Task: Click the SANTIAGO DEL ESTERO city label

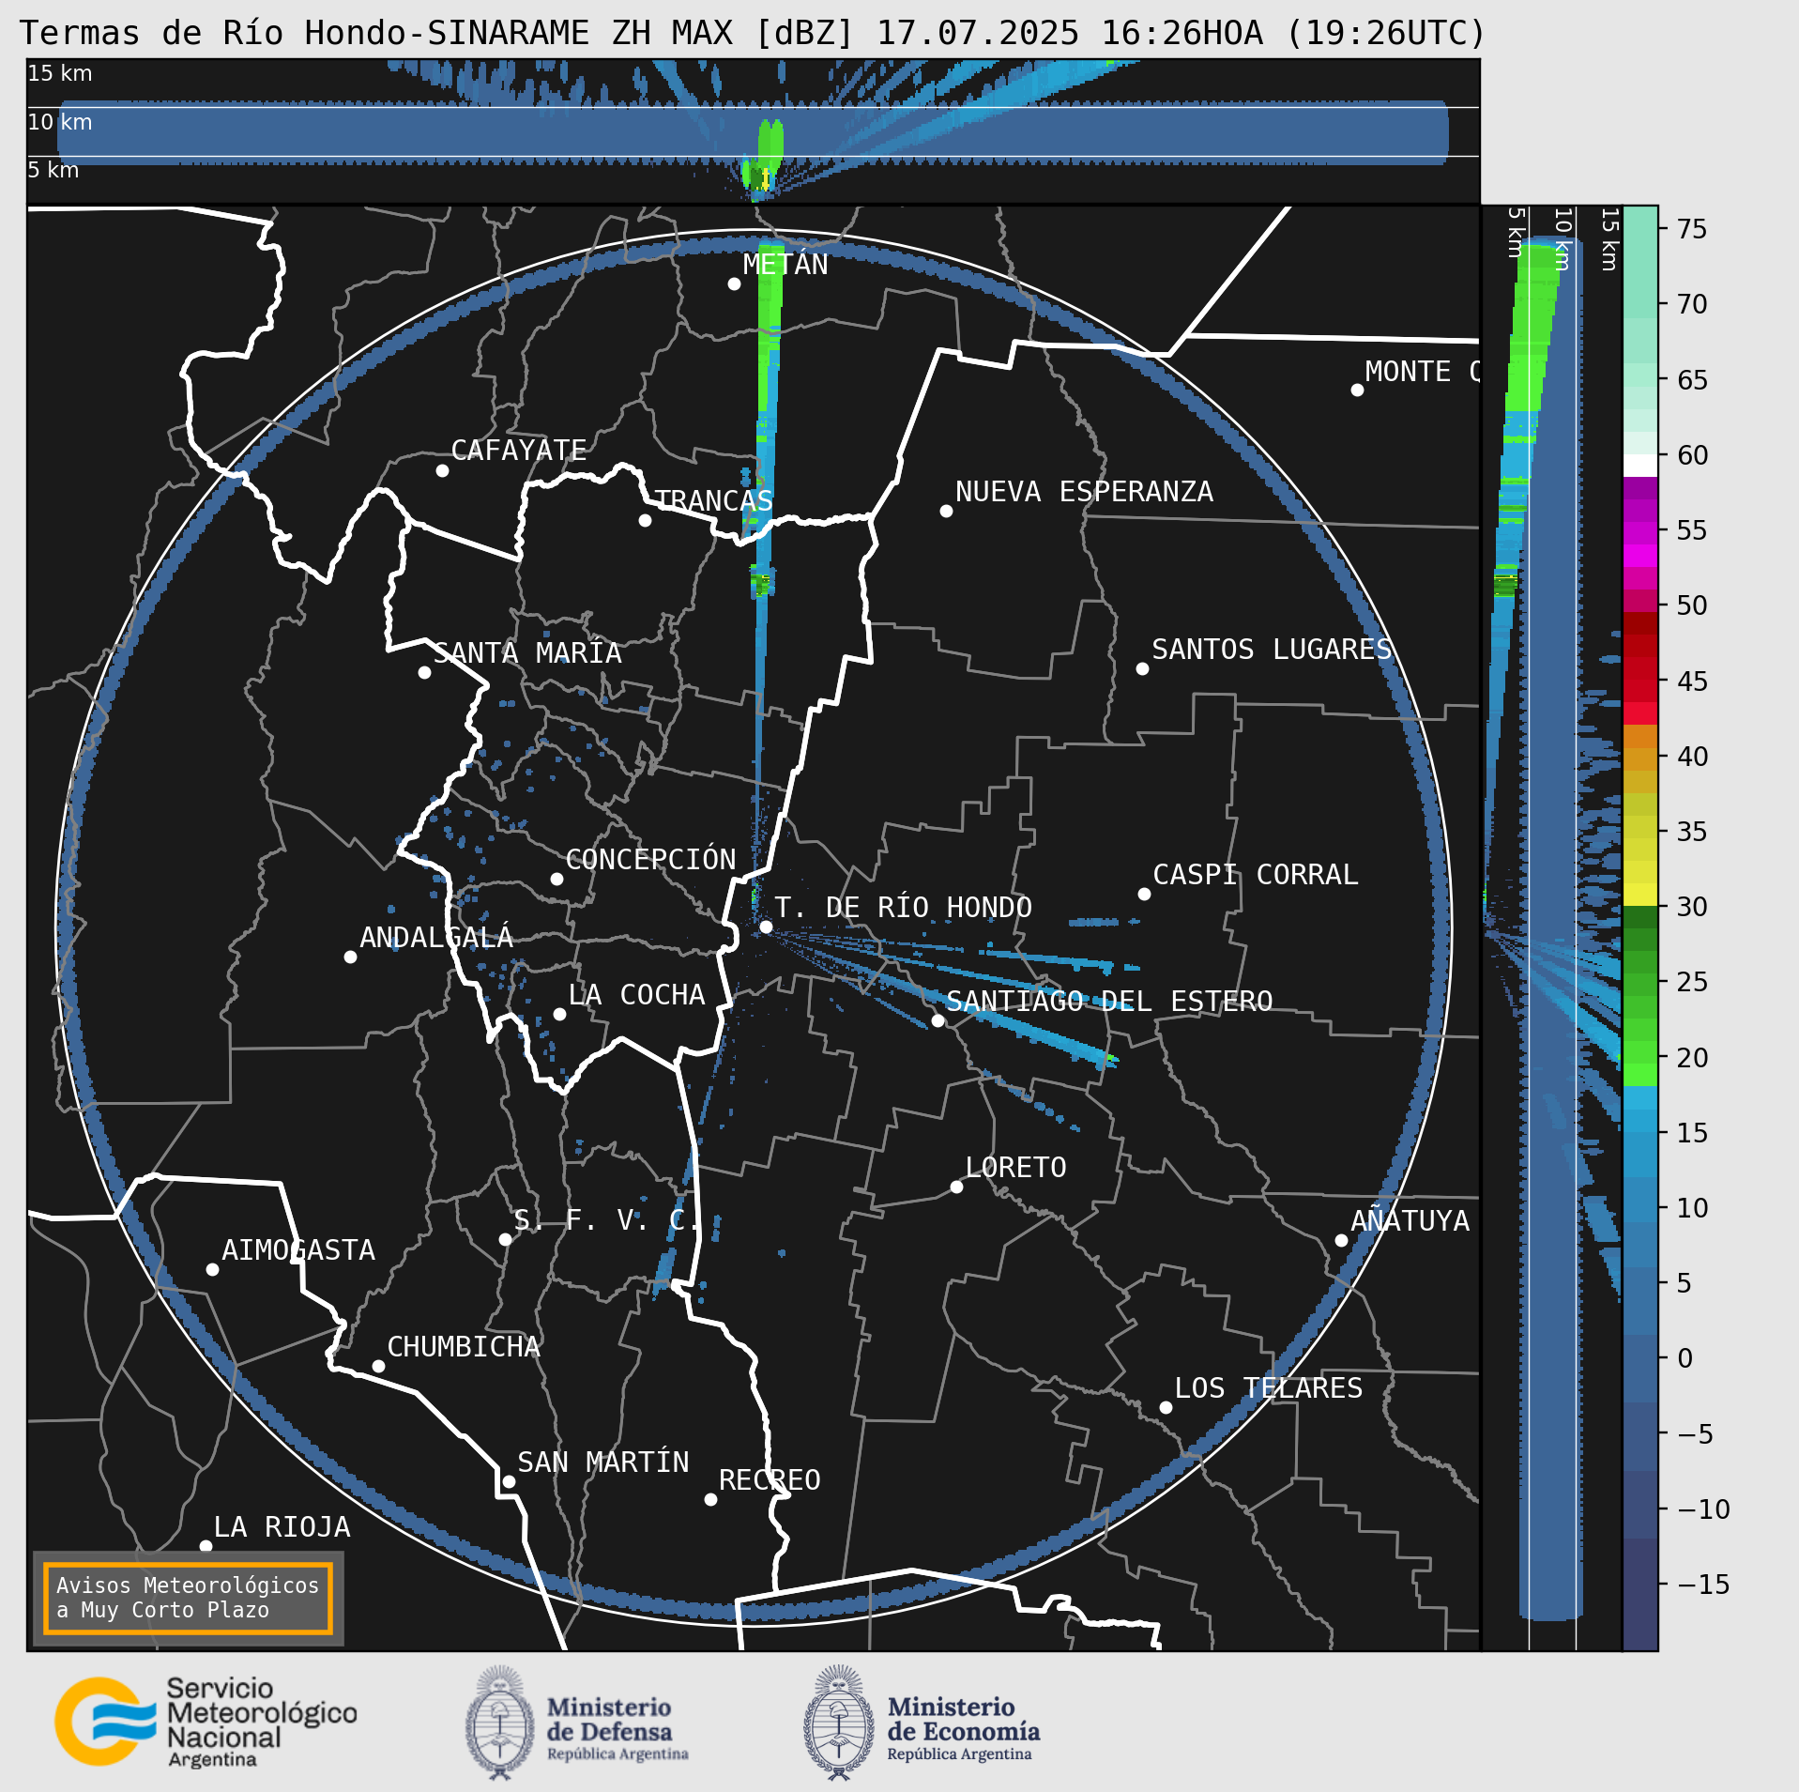Action: (1109, 1002)
